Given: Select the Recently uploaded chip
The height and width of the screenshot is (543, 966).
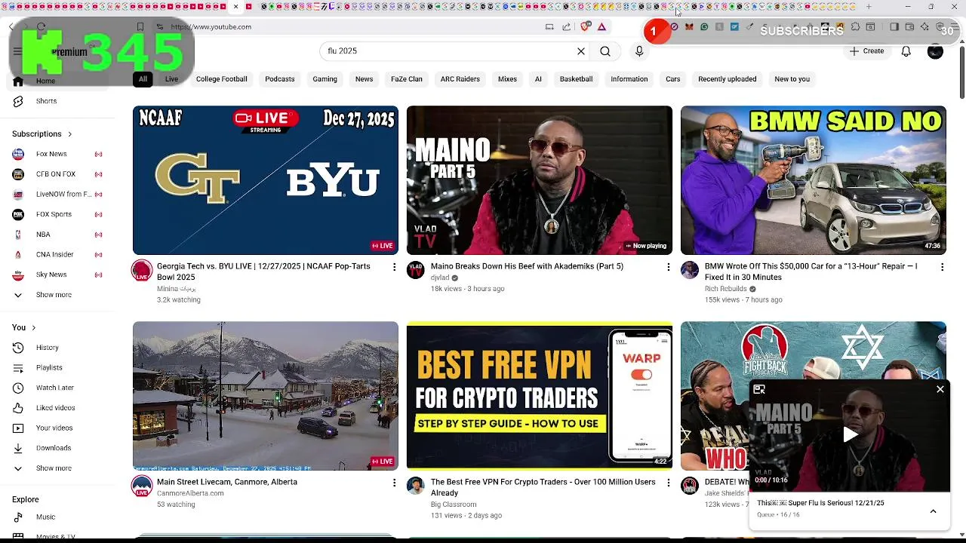Looking at the screenshot, I should [x=728, y=79].
